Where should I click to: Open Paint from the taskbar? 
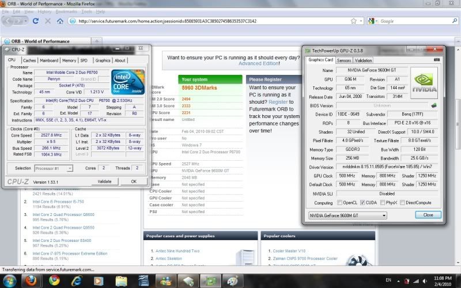233,281
